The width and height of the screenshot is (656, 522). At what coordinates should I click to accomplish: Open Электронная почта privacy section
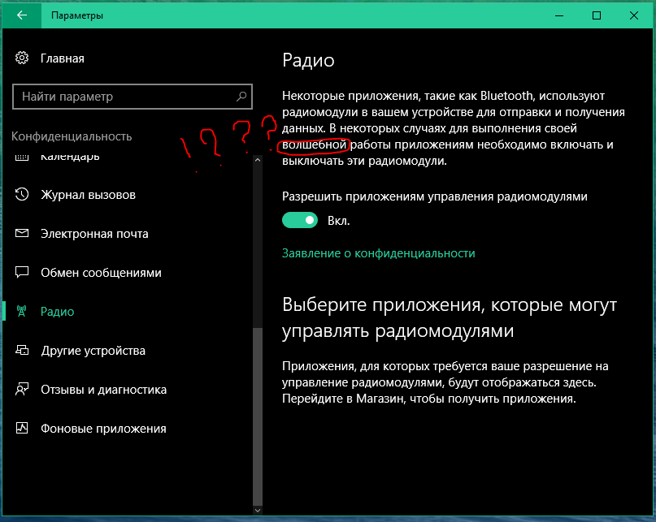[128, 234]
